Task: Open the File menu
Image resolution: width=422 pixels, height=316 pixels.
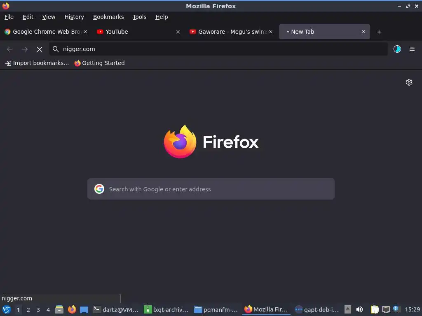Action: (x=9, y=17)
